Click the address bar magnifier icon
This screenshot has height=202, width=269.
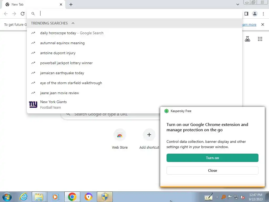(x=33, y=14)
